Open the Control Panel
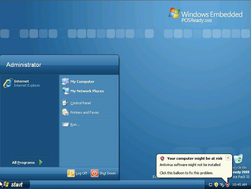This screenshot has width=251, height=189. 80,103
